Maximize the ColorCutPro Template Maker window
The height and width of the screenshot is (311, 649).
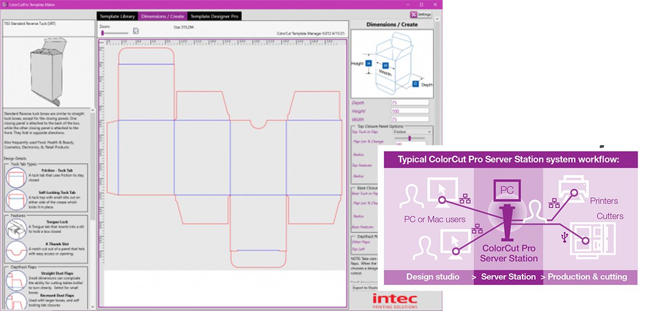[422, 4]
